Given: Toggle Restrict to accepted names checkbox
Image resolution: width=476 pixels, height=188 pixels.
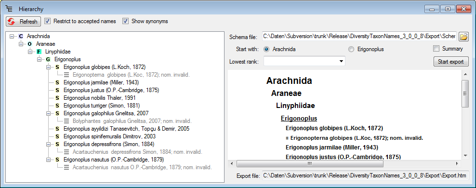Looking at the screenshot, I should click(x=47, y=21).
